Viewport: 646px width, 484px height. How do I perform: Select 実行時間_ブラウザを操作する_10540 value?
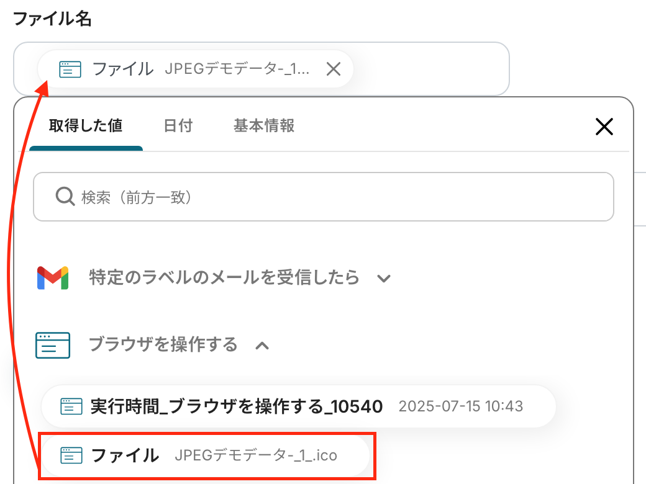click(x=236, y=406)
